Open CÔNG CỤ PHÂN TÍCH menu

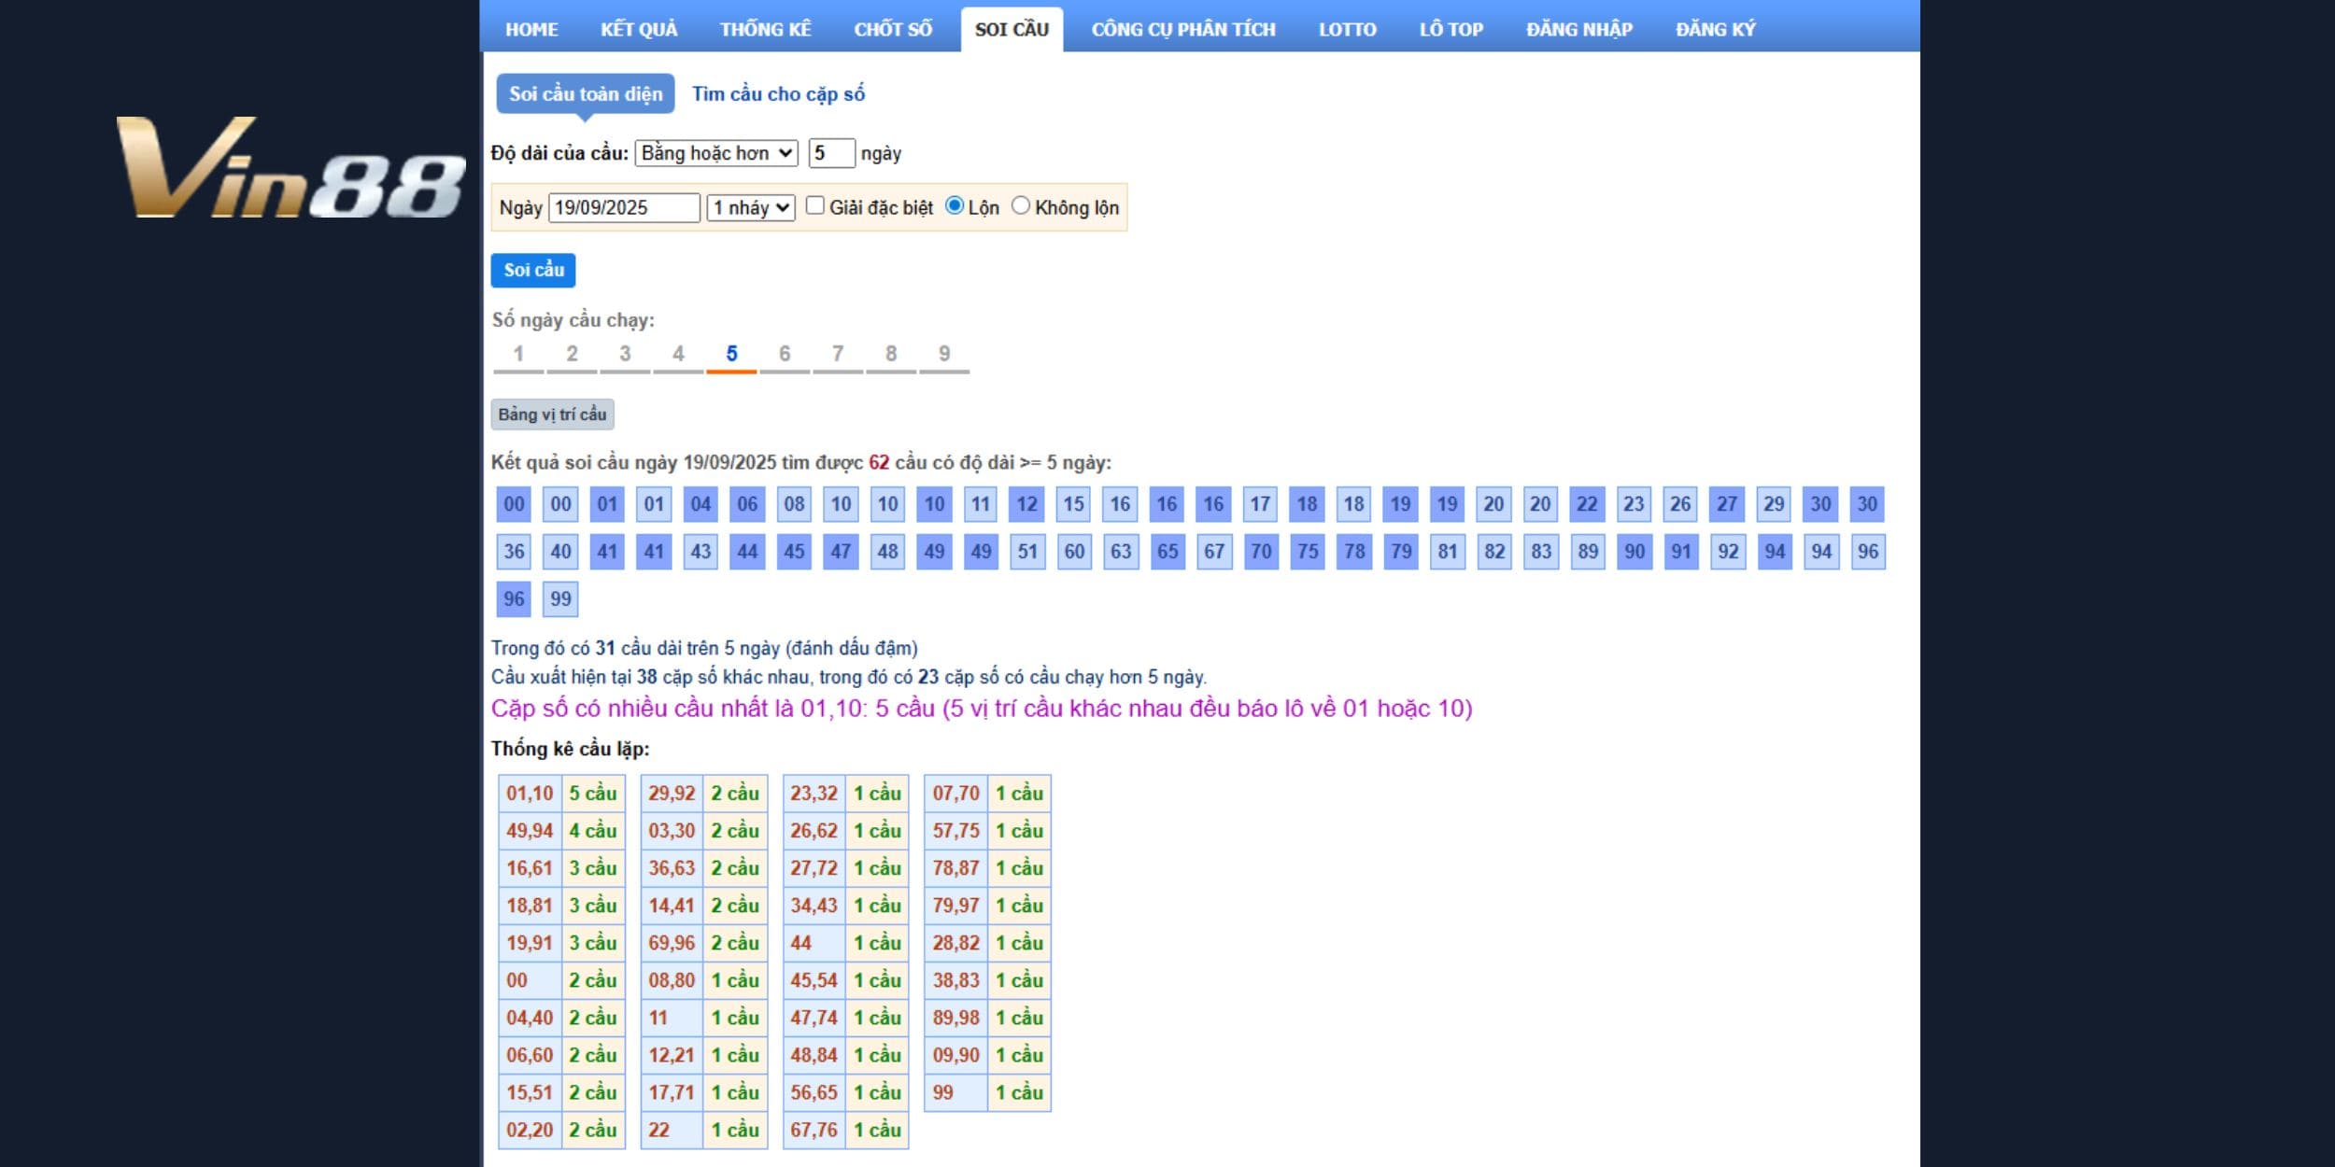click(1183, 29)
